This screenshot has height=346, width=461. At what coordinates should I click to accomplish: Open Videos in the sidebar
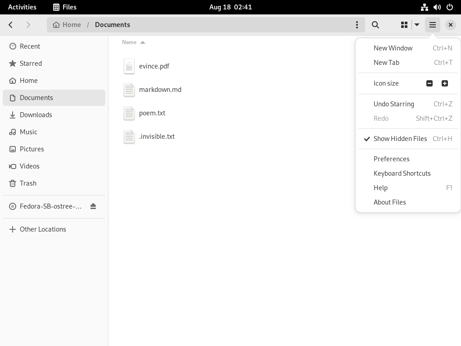pyautogui.click(x=54, y=166)
